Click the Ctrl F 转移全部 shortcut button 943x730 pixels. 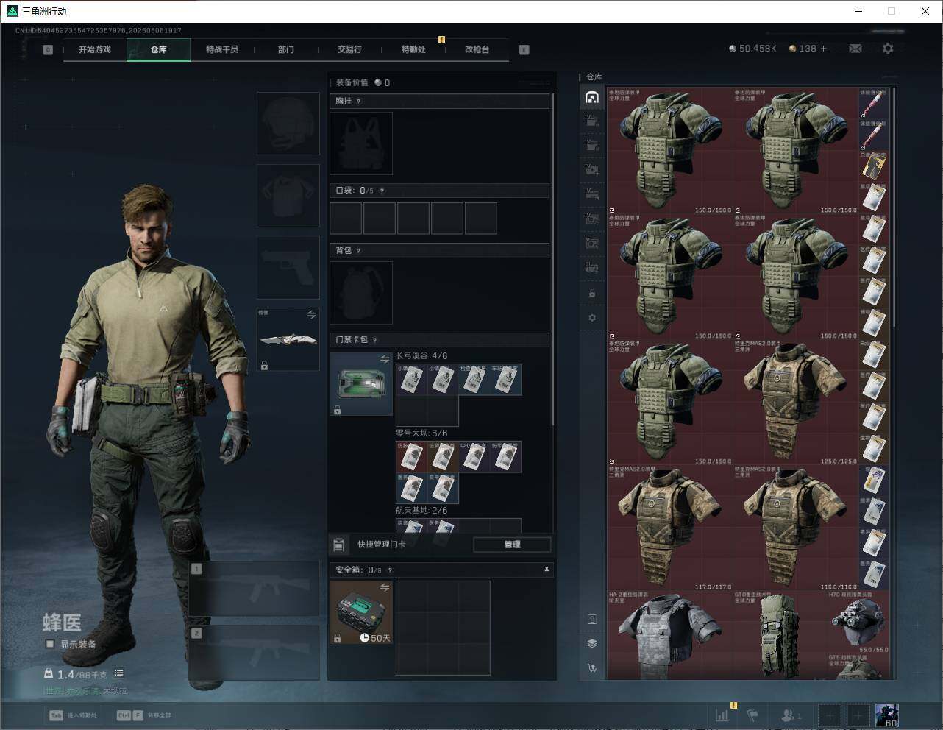pos(144,715)
